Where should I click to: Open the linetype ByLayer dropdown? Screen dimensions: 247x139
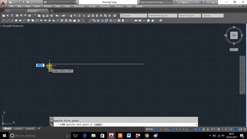tap(162, 15)
